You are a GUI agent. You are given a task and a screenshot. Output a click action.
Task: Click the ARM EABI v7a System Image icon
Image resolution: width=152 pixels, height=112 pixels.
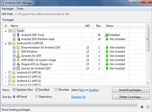[x=18, y=60]
